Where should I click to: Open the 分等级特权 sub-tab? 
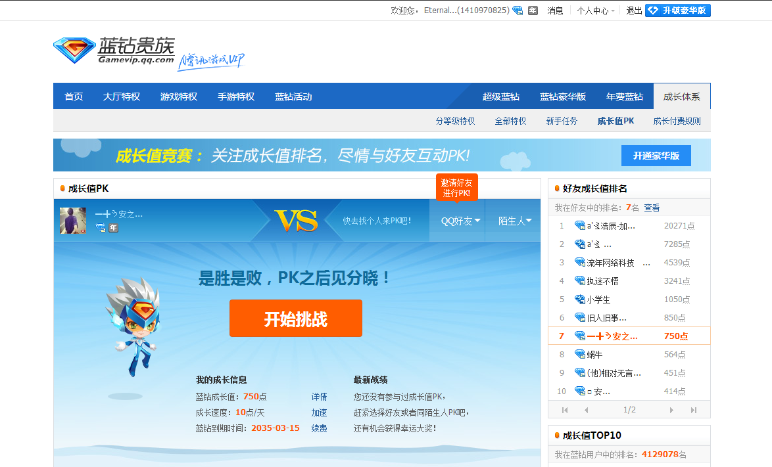[455, 121]
